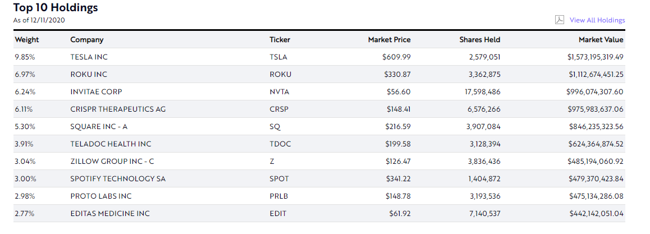Click CRISPR THERAPEUTICS AG company name
The image size is (650, 234).
(x=118, y=109)
